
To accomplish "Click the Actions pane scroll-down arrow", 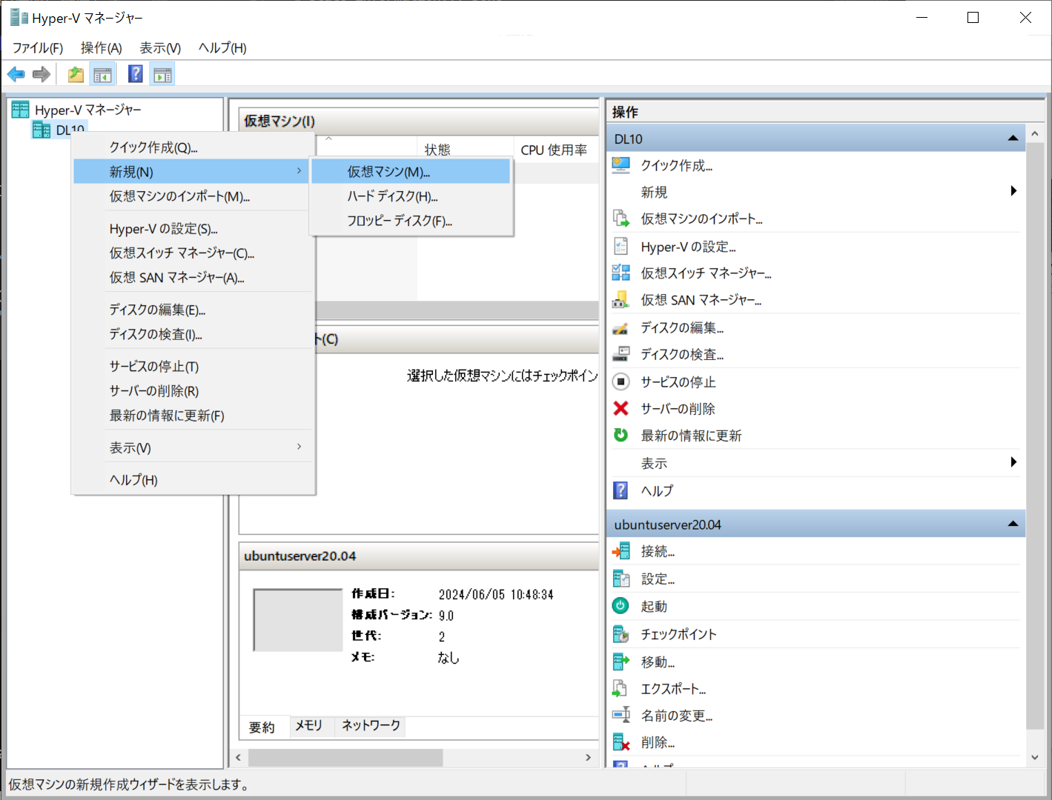I will point(1035,757).
